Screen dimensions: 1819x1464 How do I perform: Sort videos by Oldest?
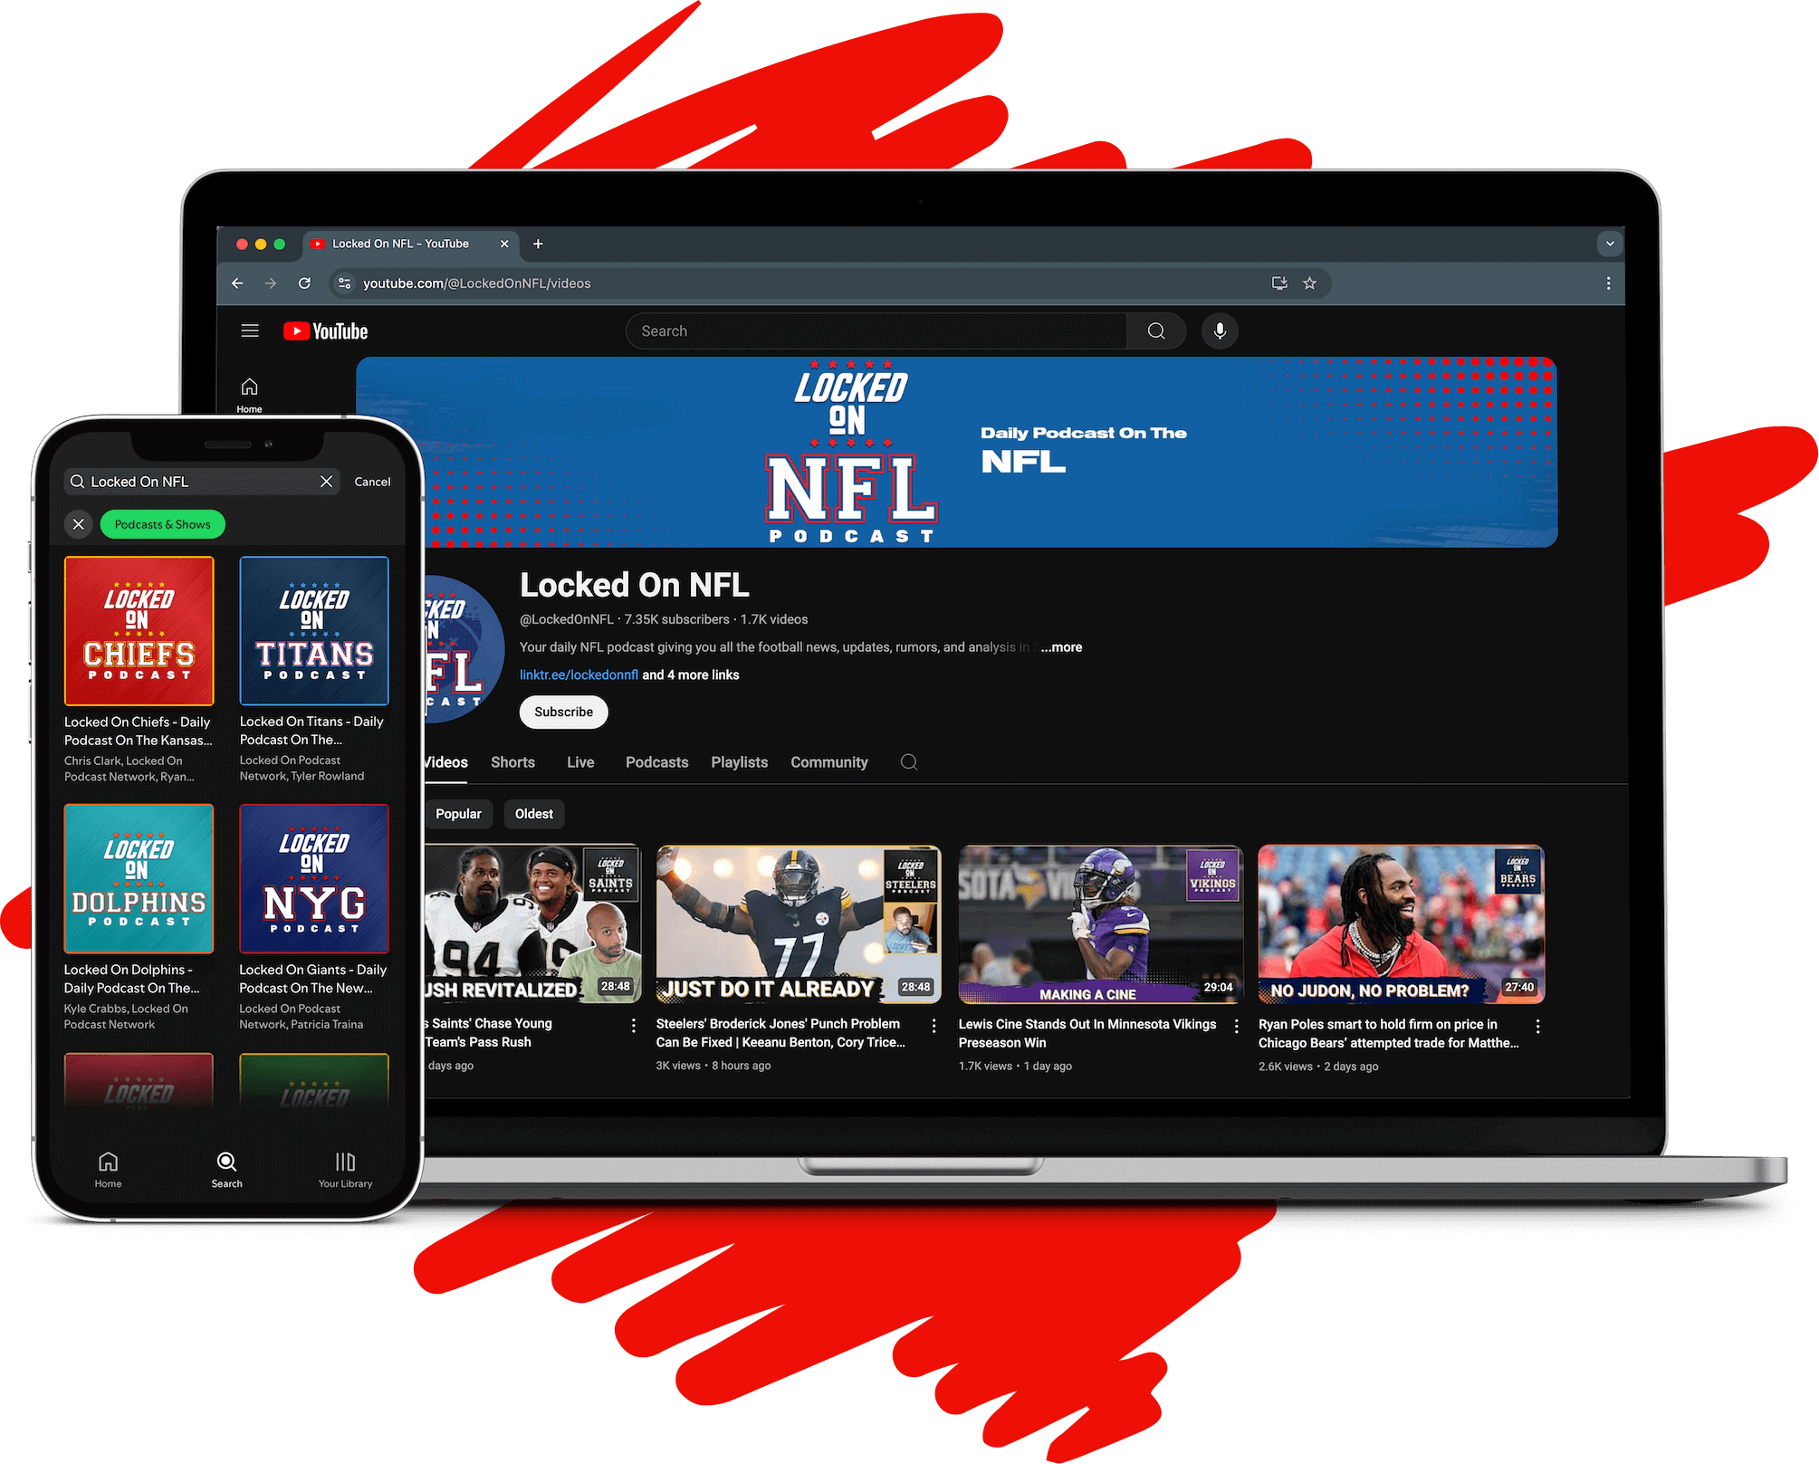534,814
